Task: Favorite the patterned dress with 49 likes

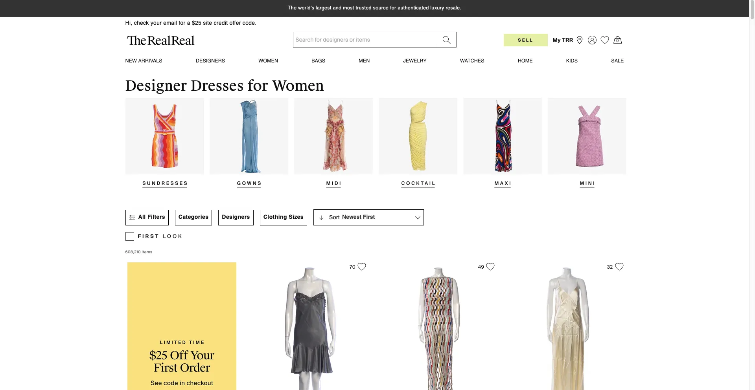Action: [x=490, y=267]
